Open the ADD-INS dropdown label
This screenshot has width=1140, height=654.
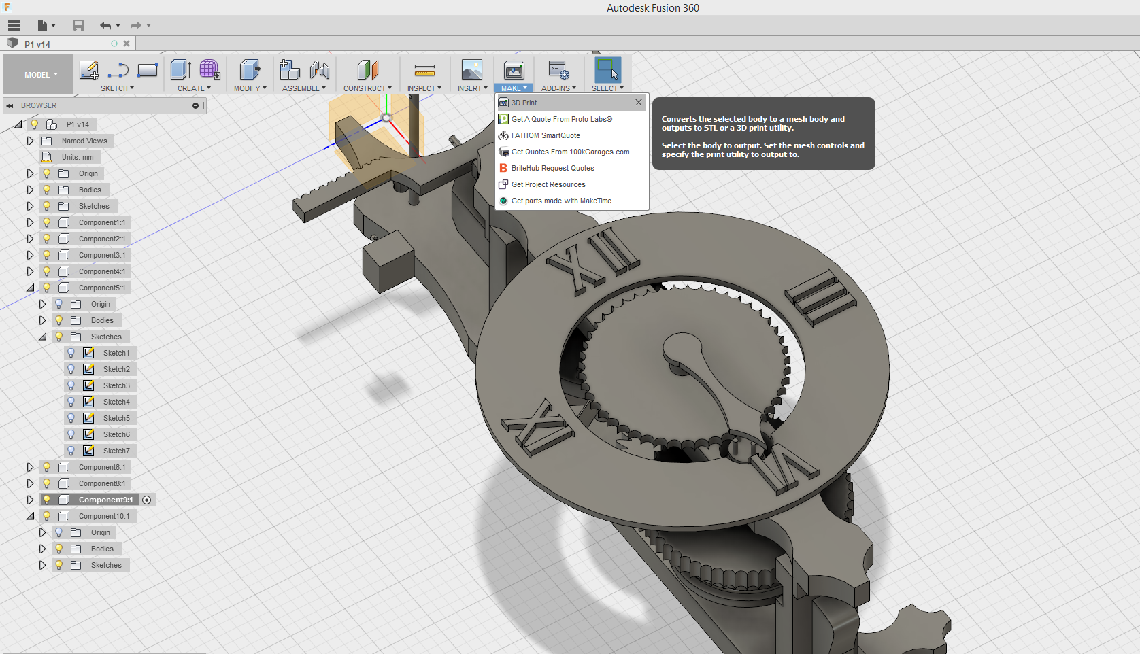pos(558,88)
